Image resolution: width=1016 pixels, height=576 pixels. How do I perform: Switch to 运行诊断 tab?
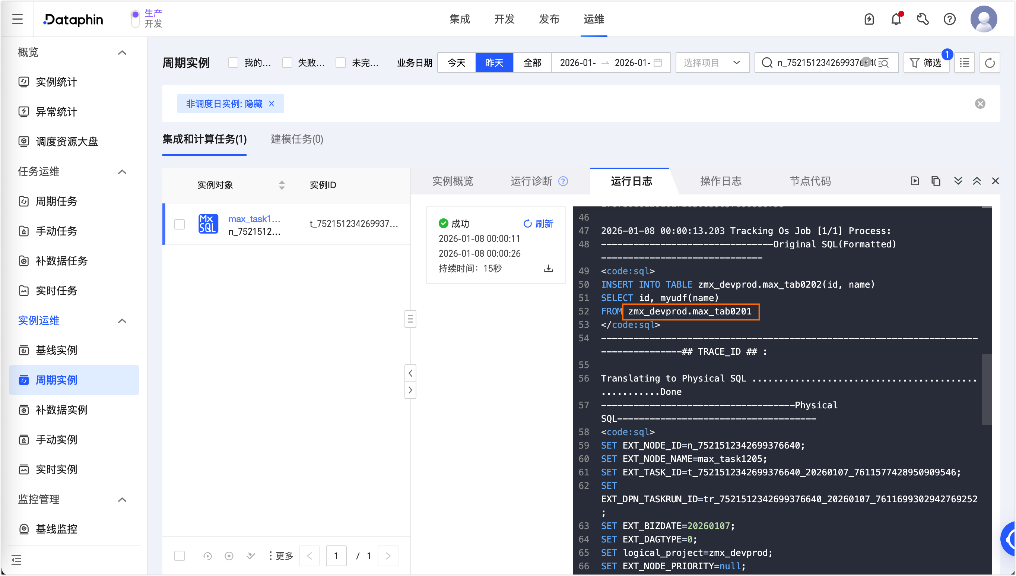531,181
